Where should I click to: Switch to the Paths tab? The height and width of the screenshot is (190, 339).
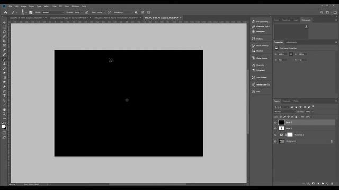tap(296, 101)
